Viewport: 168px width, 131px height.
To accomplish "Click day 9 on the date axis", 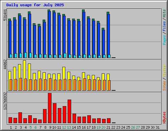I will pos(50,127).
